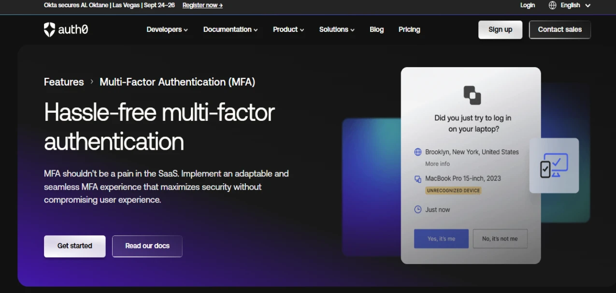Click the Just now timestamp text
The height and width of the screenshot is (293, 616).
(x=438, y=210)
